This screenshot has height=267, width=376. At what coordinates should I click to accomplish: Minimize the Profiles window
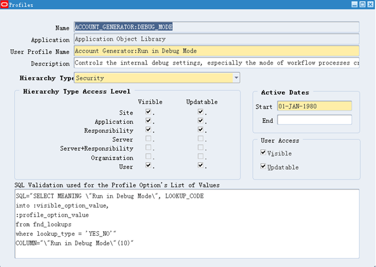pyautogui.click(x=354, y=5)
